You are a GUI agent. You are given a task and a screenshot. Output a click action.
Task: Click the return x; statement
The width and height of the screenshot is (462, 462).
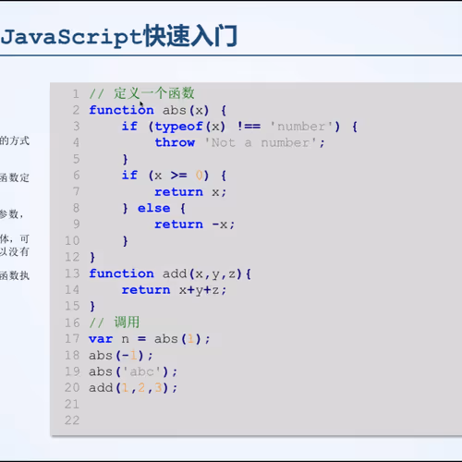(190, 192)
